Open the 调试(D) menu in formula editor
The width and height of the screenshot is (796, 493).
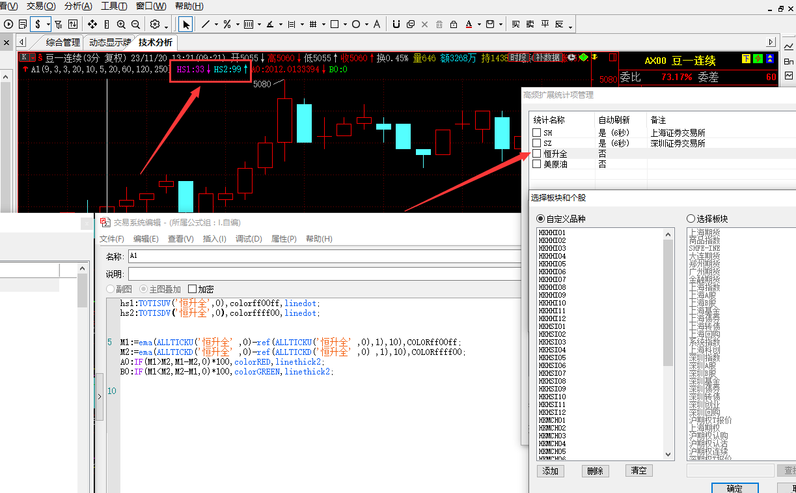[249, 239]
